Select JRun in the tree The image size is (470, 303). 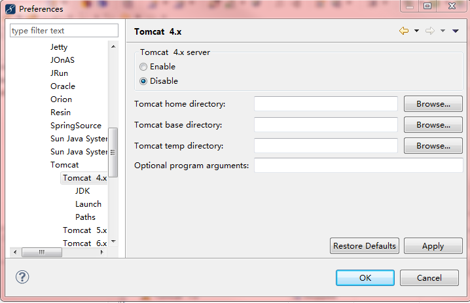click(x=59, y=73)
